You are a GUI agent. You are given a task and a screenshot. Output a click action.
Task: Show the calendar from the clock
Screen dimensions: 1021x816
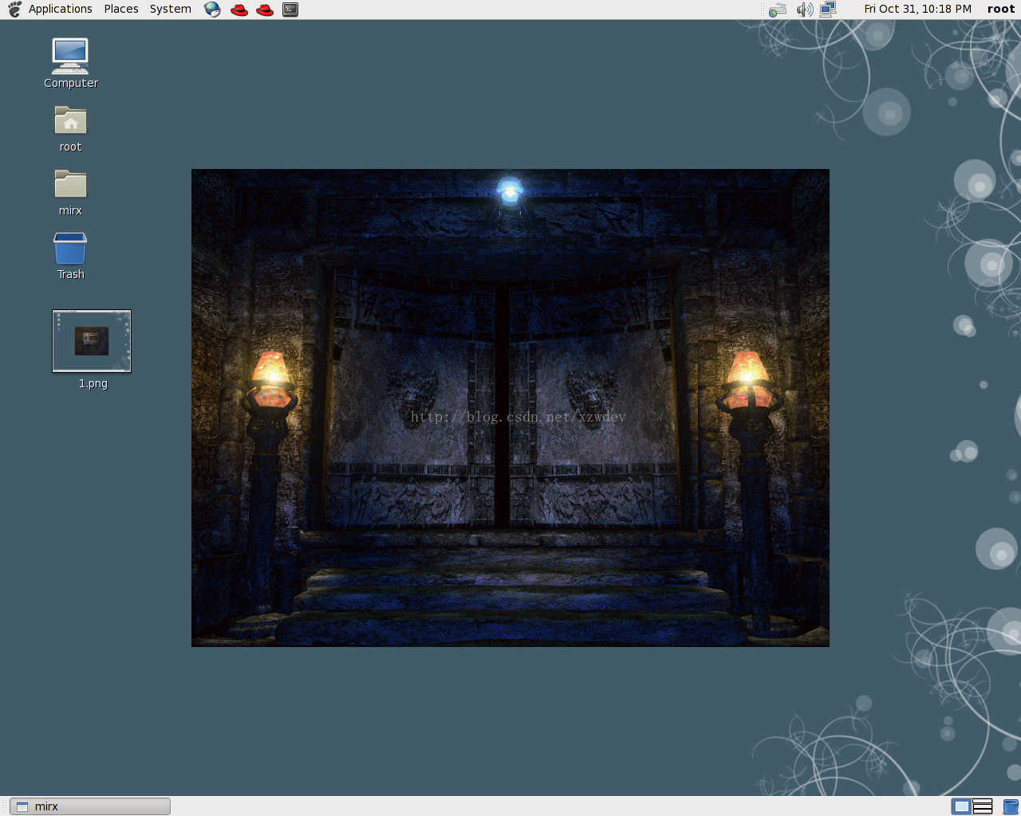coord(917,9)
